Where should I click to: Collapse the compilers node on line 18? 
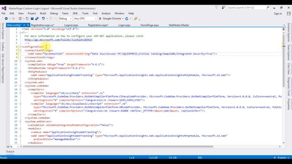click(20, 89)
